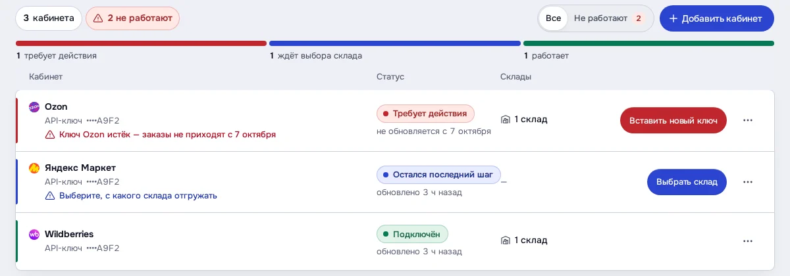Click the warning triangle in Яндекс Маркет warehouse hint
Screen dimensions: 790x276
(x=50, y=195)
